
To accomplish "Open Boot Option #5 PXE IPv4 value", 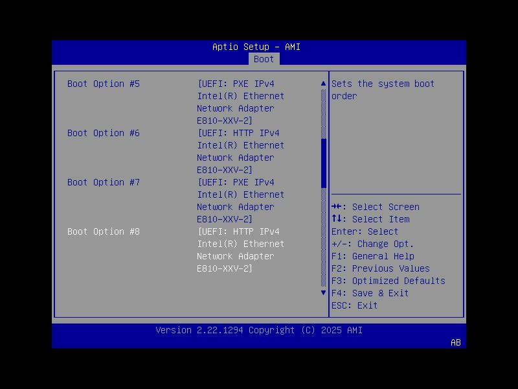I will coord(240,102).
